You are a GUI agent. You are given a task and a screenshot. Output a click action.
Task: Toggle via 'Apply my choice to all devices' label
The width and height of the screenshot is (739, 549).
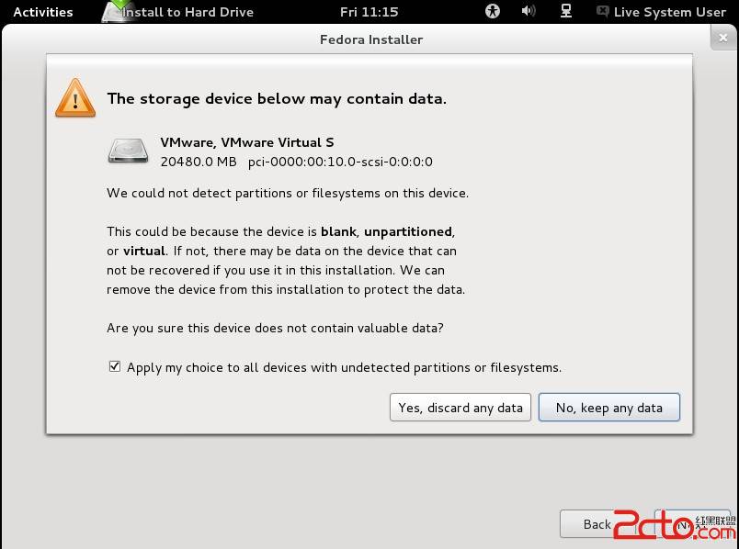tap(344, 368)
